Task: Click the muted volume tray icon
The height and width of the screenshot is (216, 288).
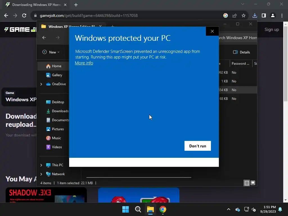Action: click(254, 209)
